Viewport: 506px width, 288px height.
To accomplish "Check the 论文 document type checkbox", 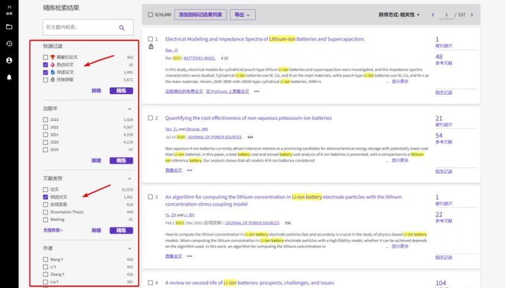I will tap(46, 190).
